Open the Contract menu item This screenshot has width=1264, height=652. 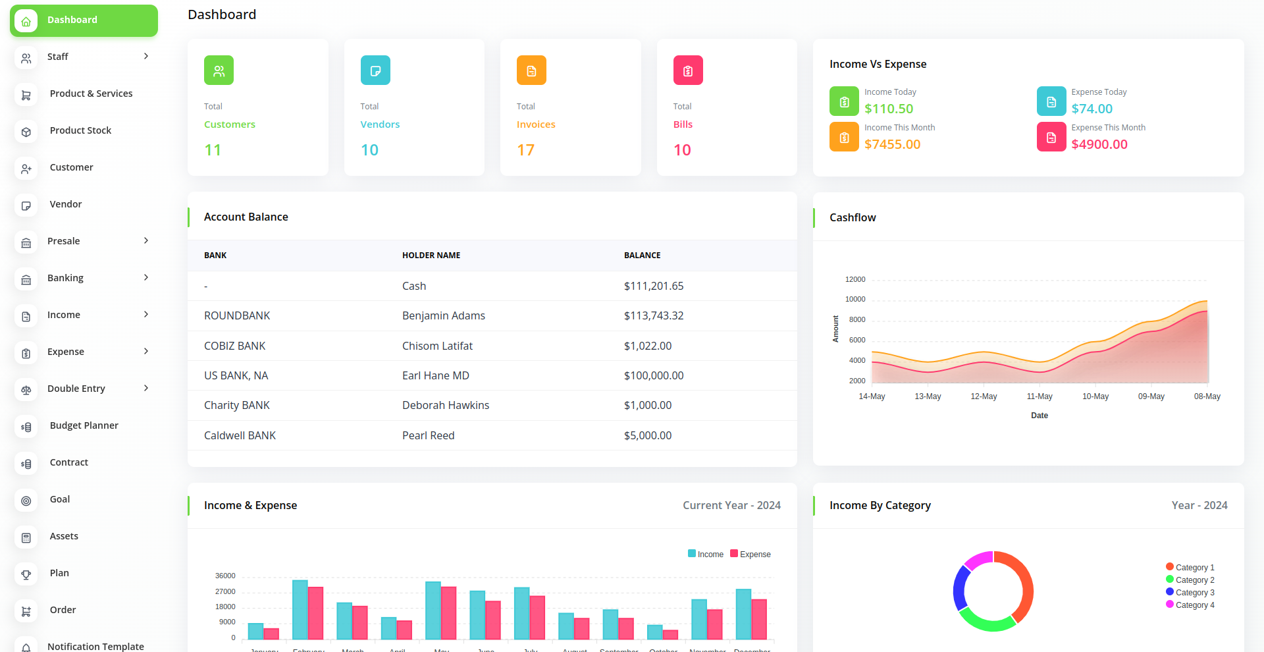[68, 462]
